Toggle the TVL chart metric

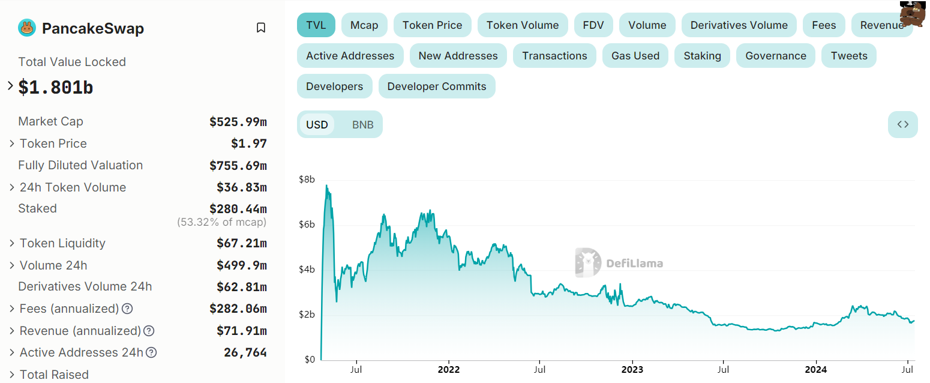316,25
